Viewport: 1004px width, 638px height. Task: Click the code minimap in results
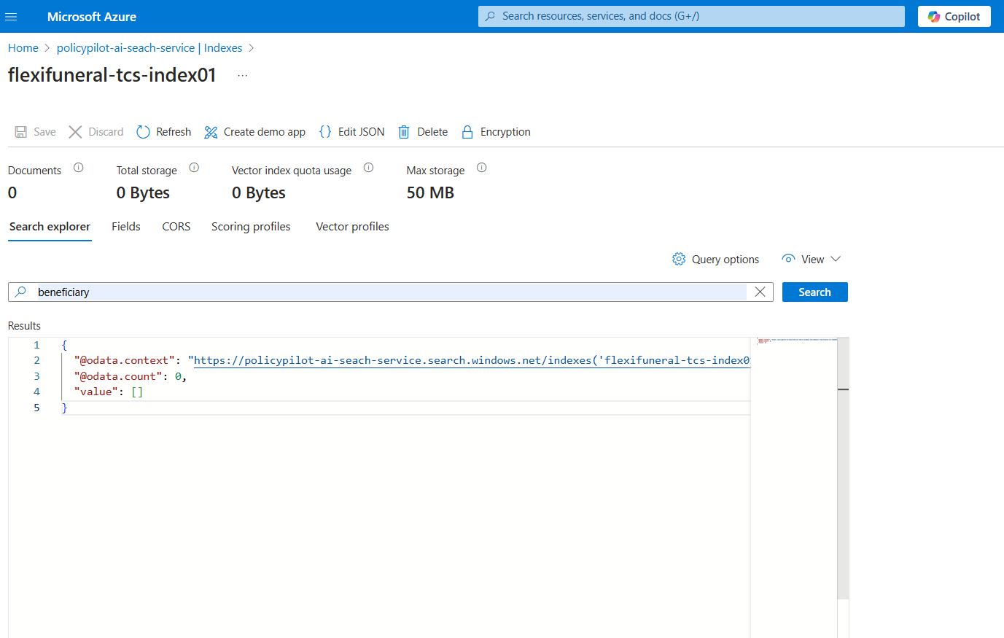(794, 341)
